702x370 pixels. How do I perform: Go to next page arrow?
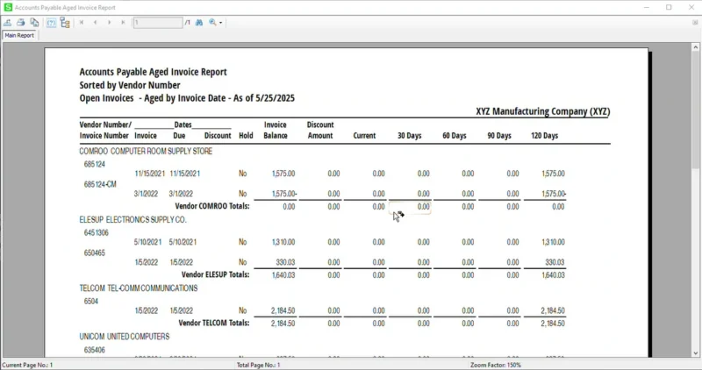tap(109, 23)
